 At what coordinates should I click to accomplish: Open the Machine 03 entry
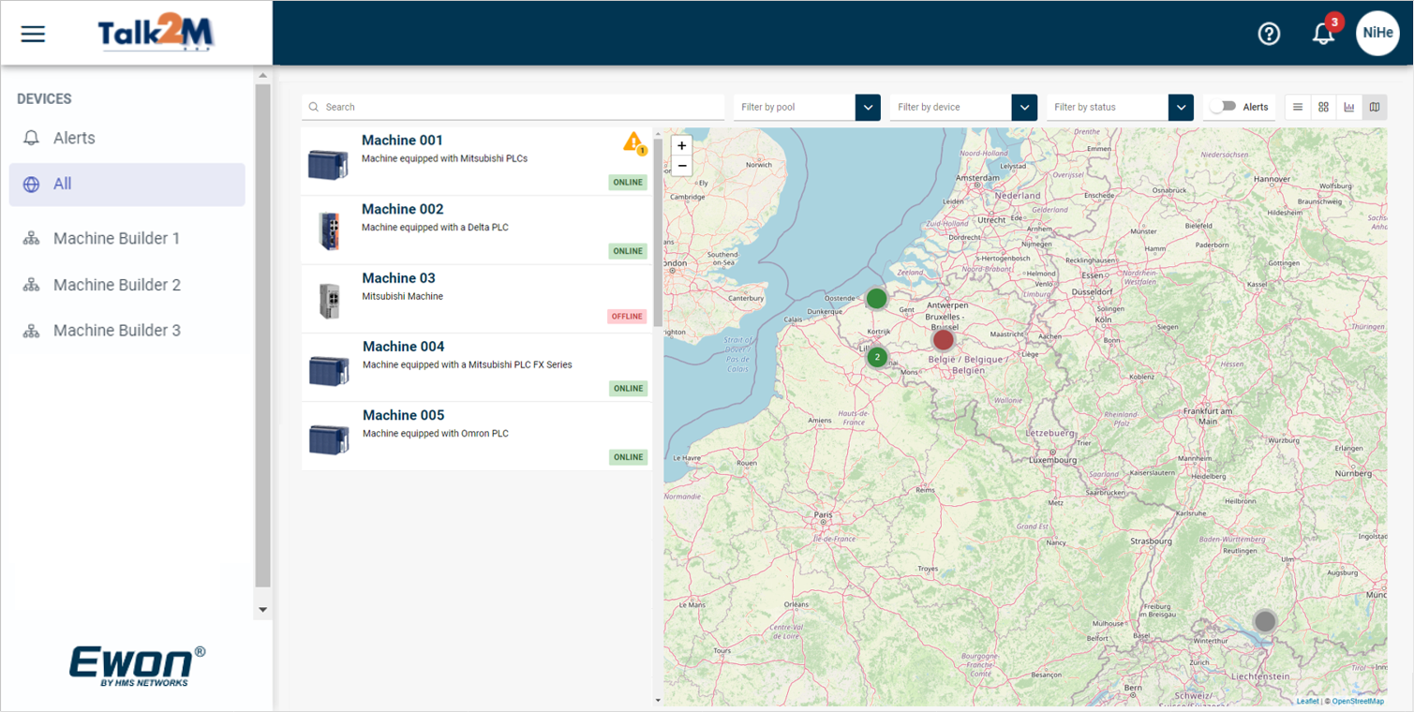click(476, 299)
